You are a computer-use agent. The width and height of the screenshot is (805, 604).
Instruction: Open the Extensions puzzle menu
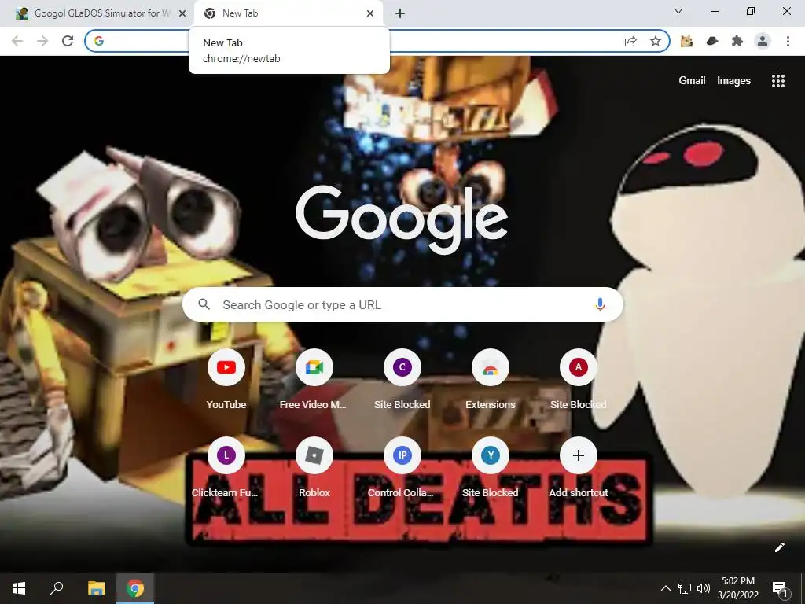pyautogui.click(x=737, y=41)
